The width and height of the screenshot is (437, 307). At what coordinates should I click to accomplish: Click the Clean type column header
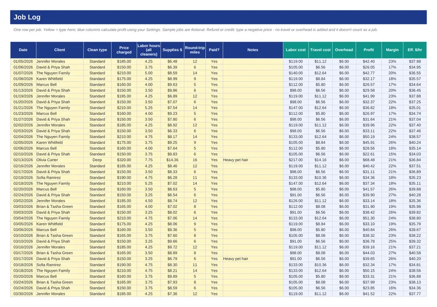coord(97,50)
